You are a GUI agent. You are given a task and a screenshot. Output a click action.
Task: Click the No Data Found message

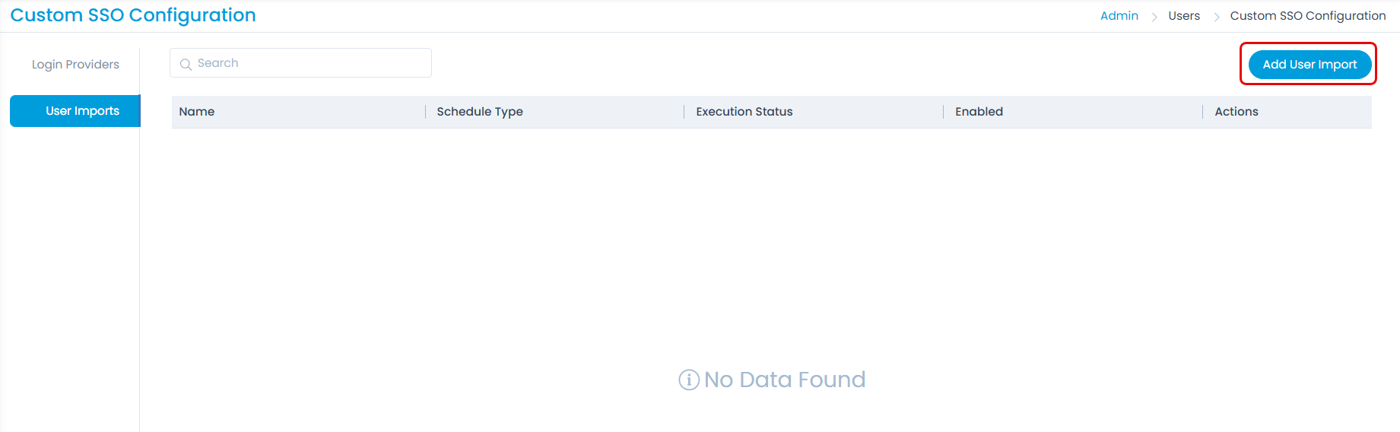pos(784,380)
